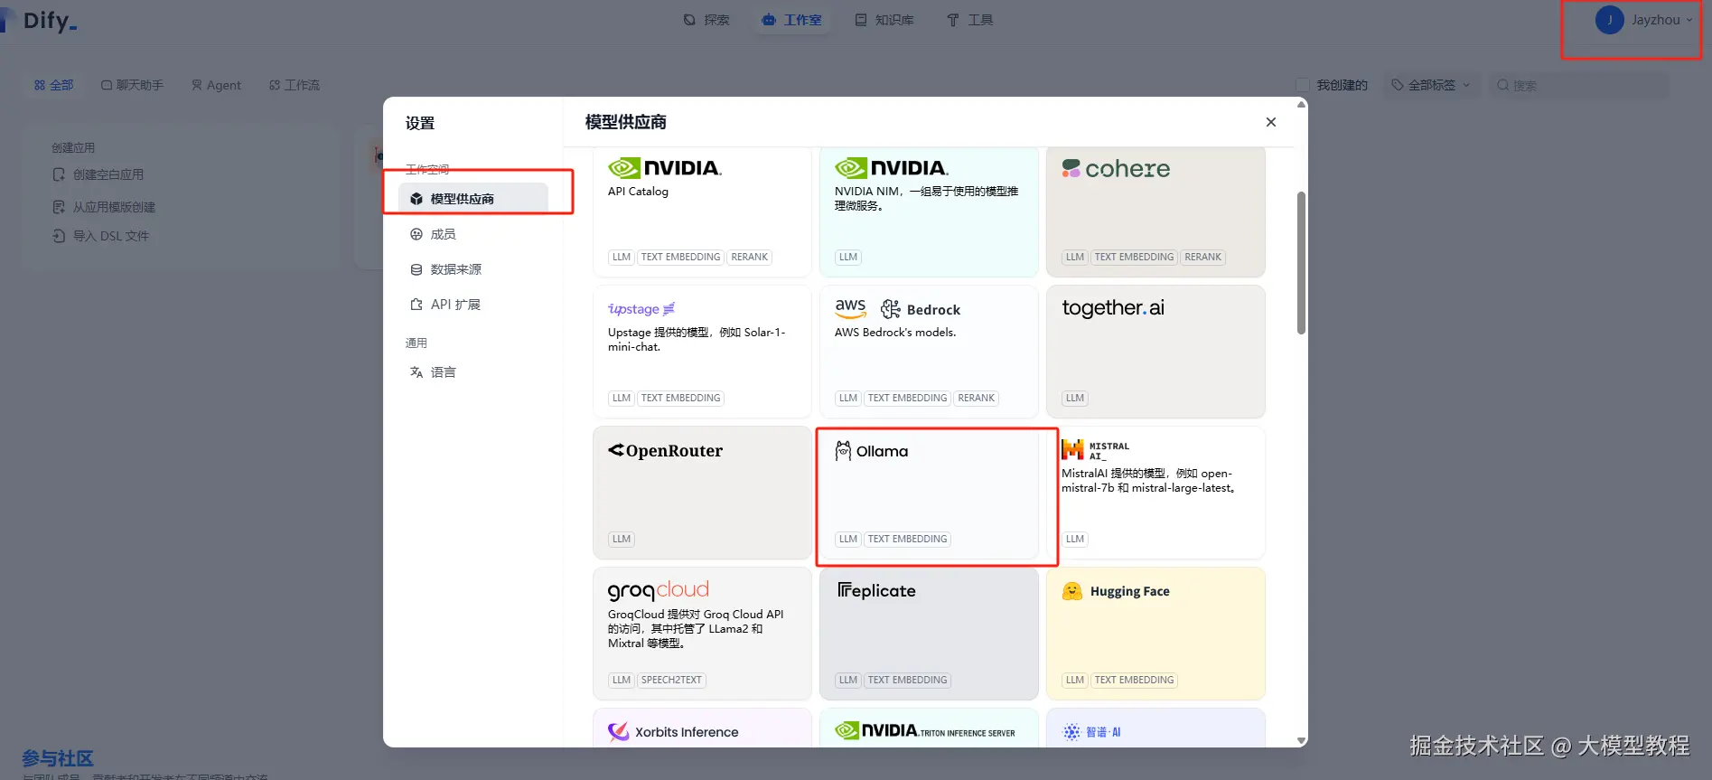Viewport: 1712px width, 780px height.
Task: Click the 成员 members icon
Action: [416, 234]
